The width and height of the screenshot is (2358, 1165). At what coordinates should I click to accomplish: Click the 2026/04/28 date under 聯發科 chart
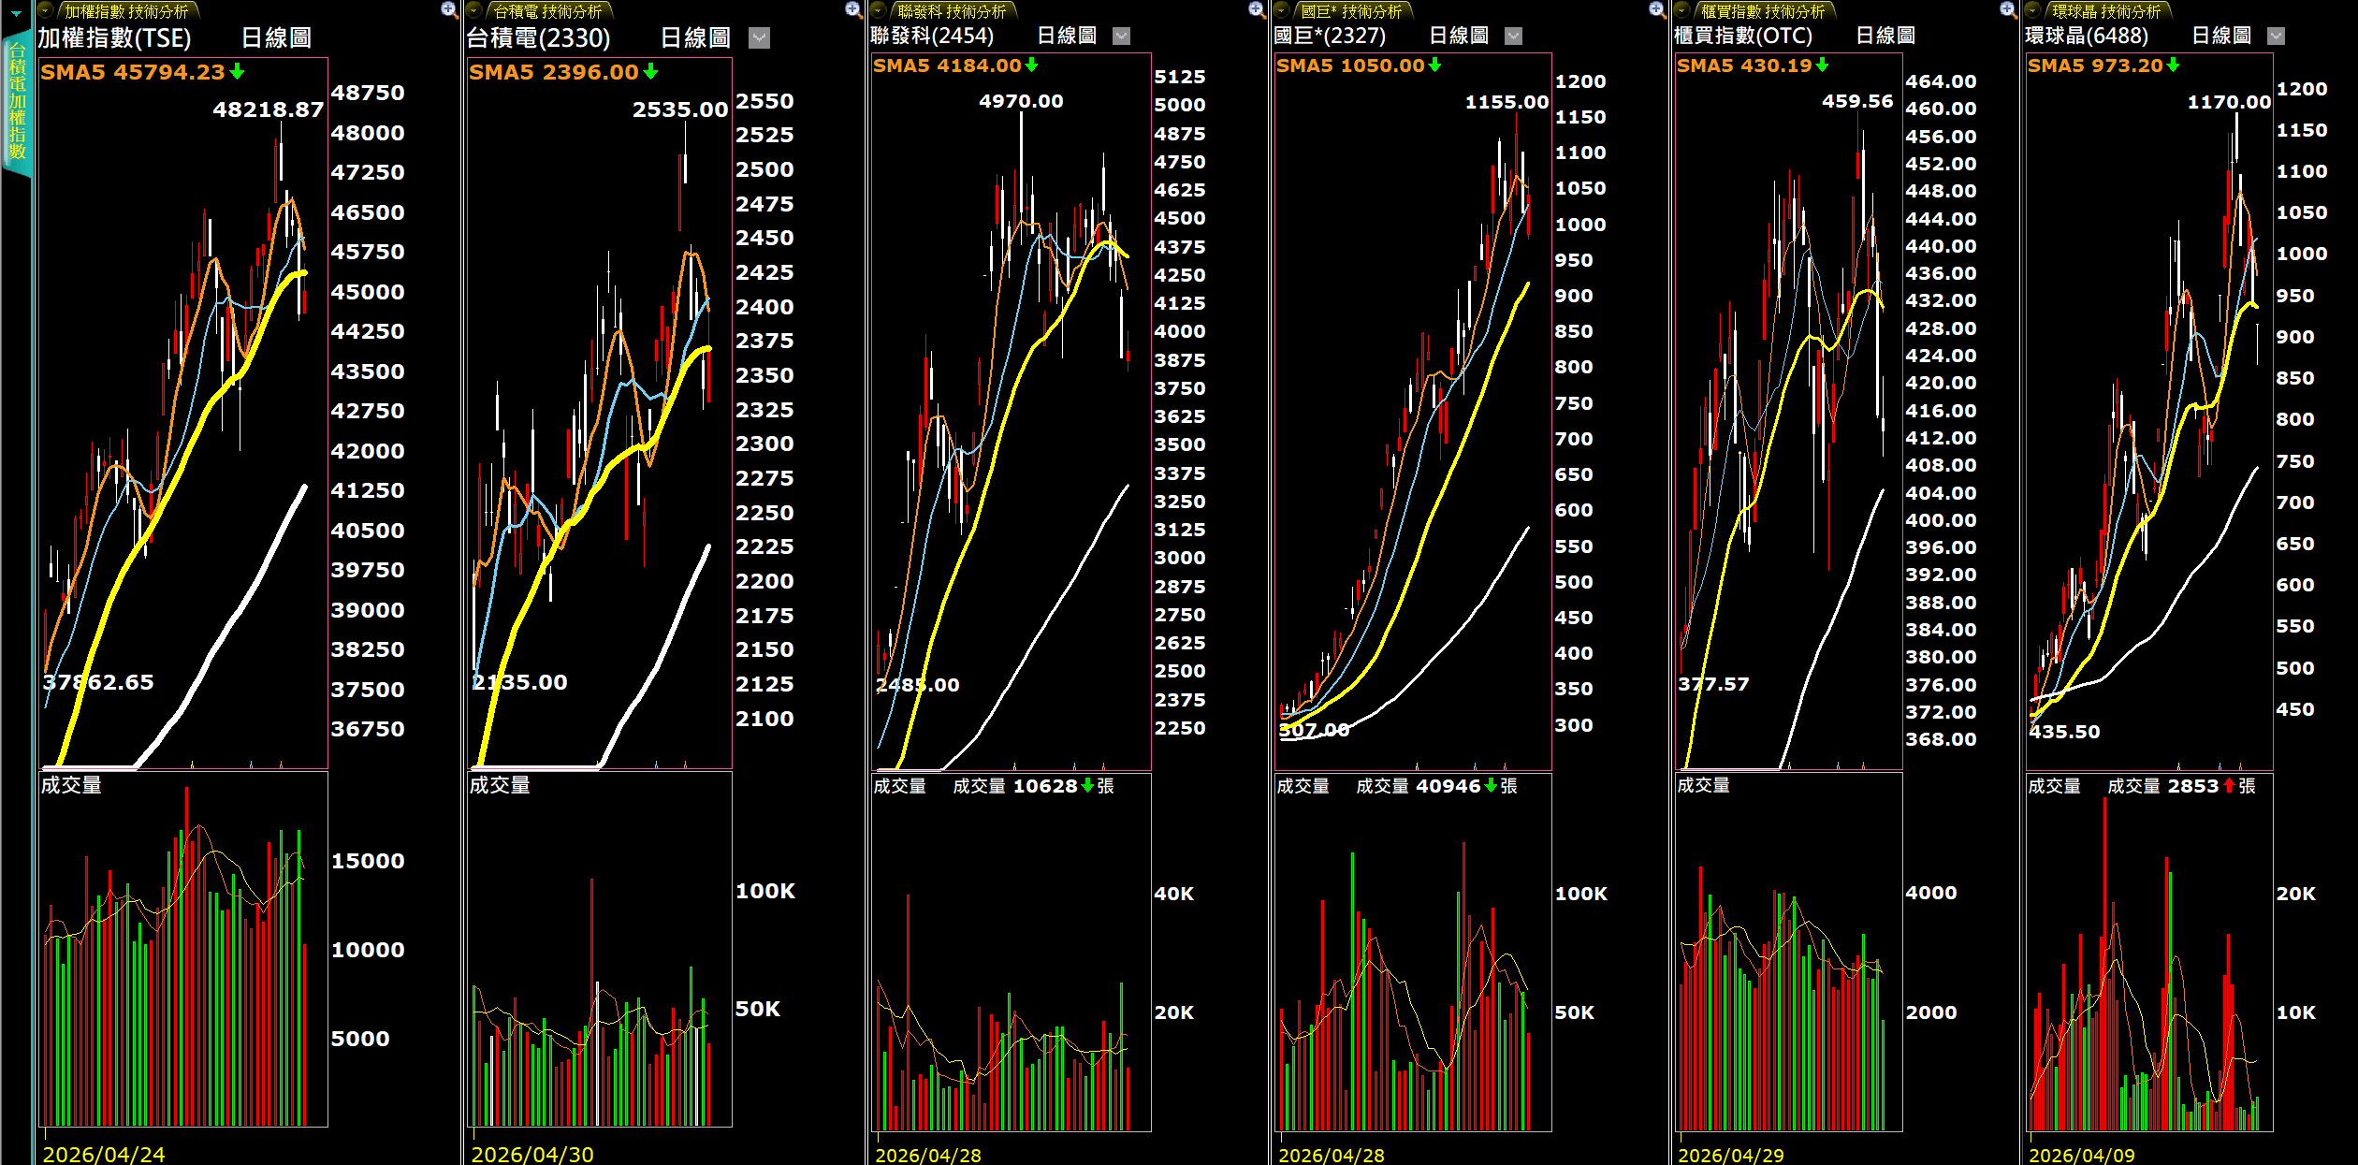pyautogui.click(x=927, y=1156)
